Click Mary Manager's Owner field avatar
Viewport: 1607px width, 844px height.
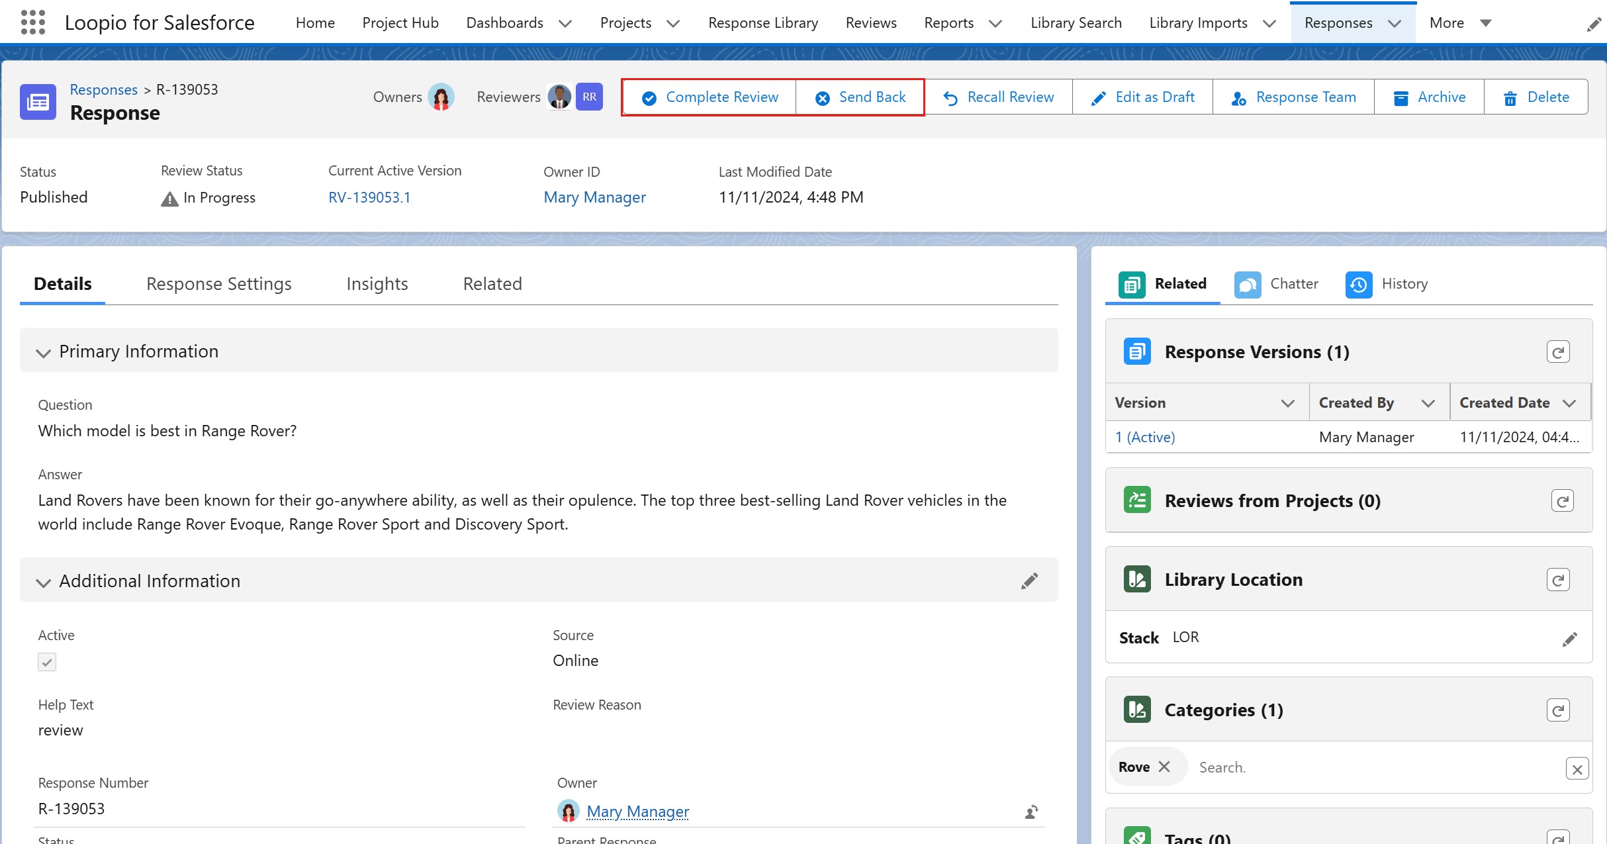pos(568,811)
